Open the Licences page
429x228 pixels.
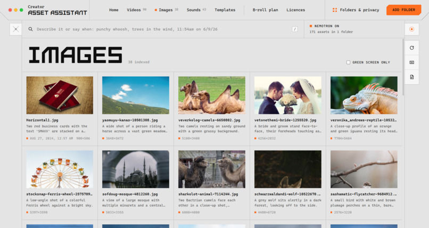point(295,10)
